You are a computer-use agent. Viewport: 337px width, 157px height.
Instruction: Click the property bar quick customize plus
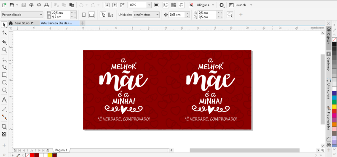point(241,15)
